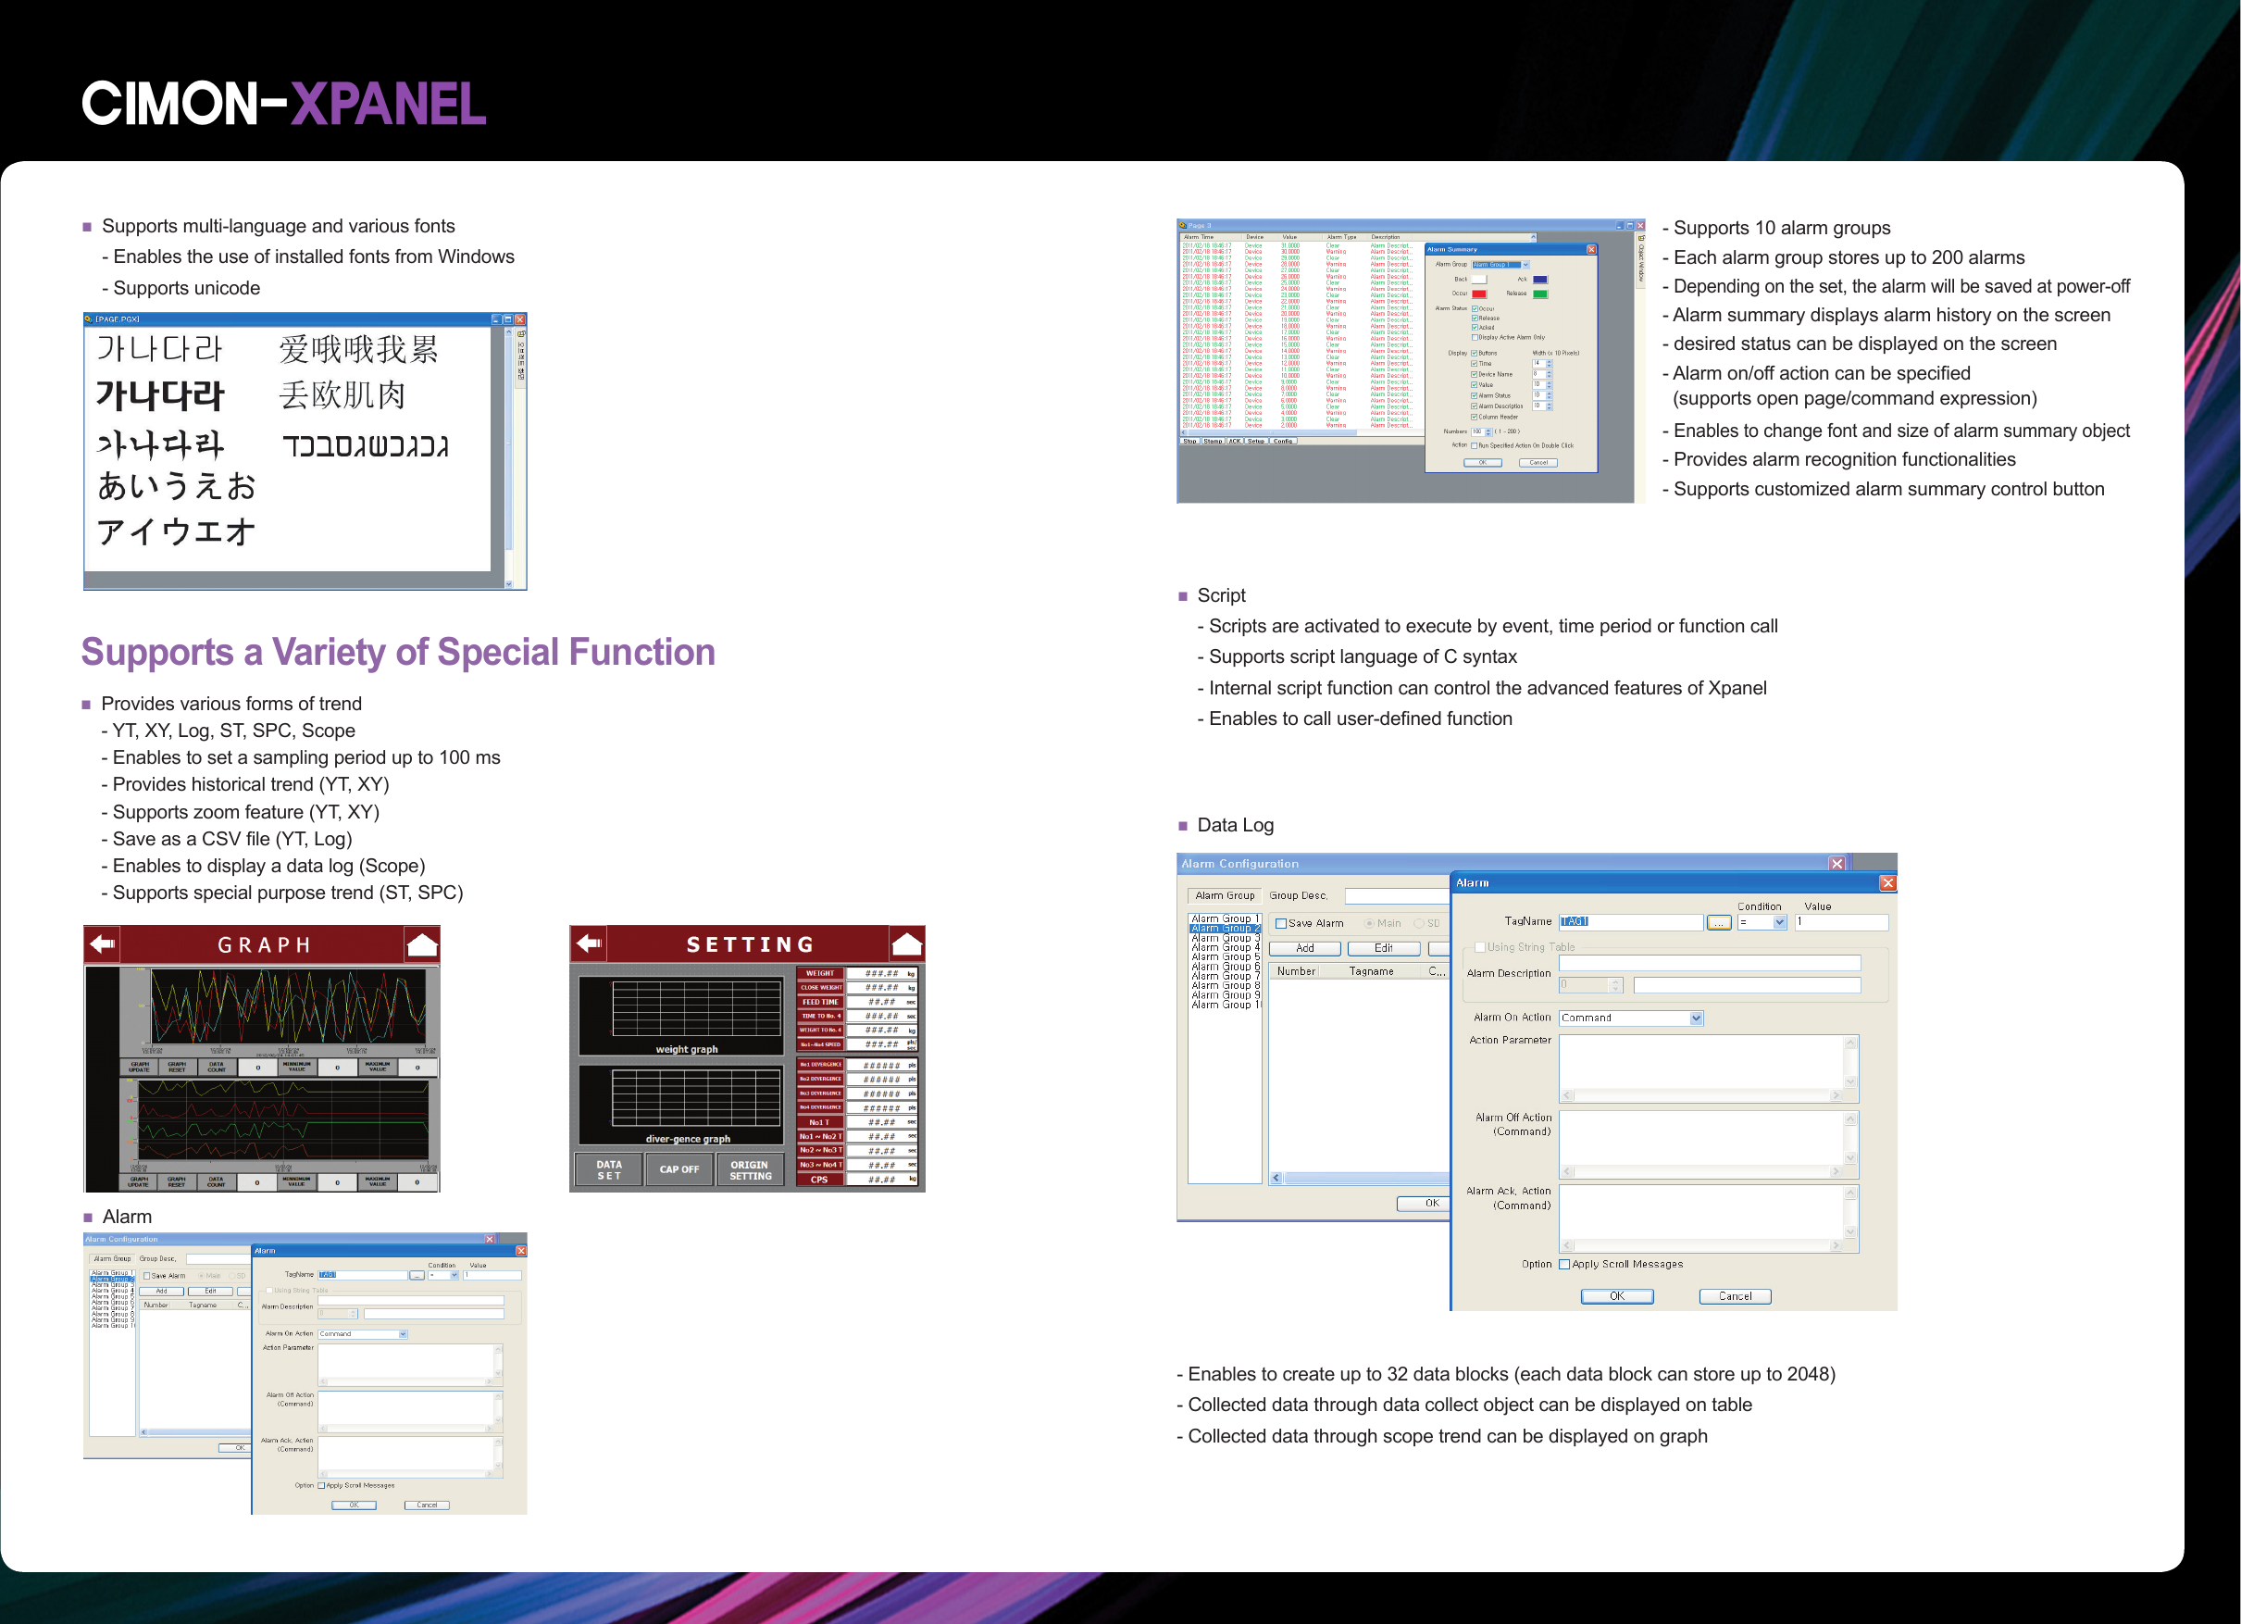
Task: Click Cancel in the large Alarm dialog
Action: click(x=1735, y=1296)
